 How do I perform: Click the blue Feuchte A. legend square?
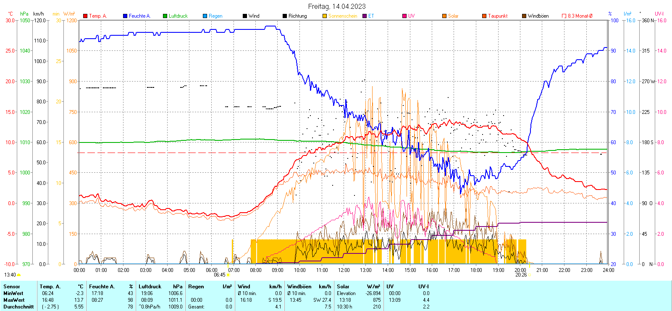click(x=125, y=16)
